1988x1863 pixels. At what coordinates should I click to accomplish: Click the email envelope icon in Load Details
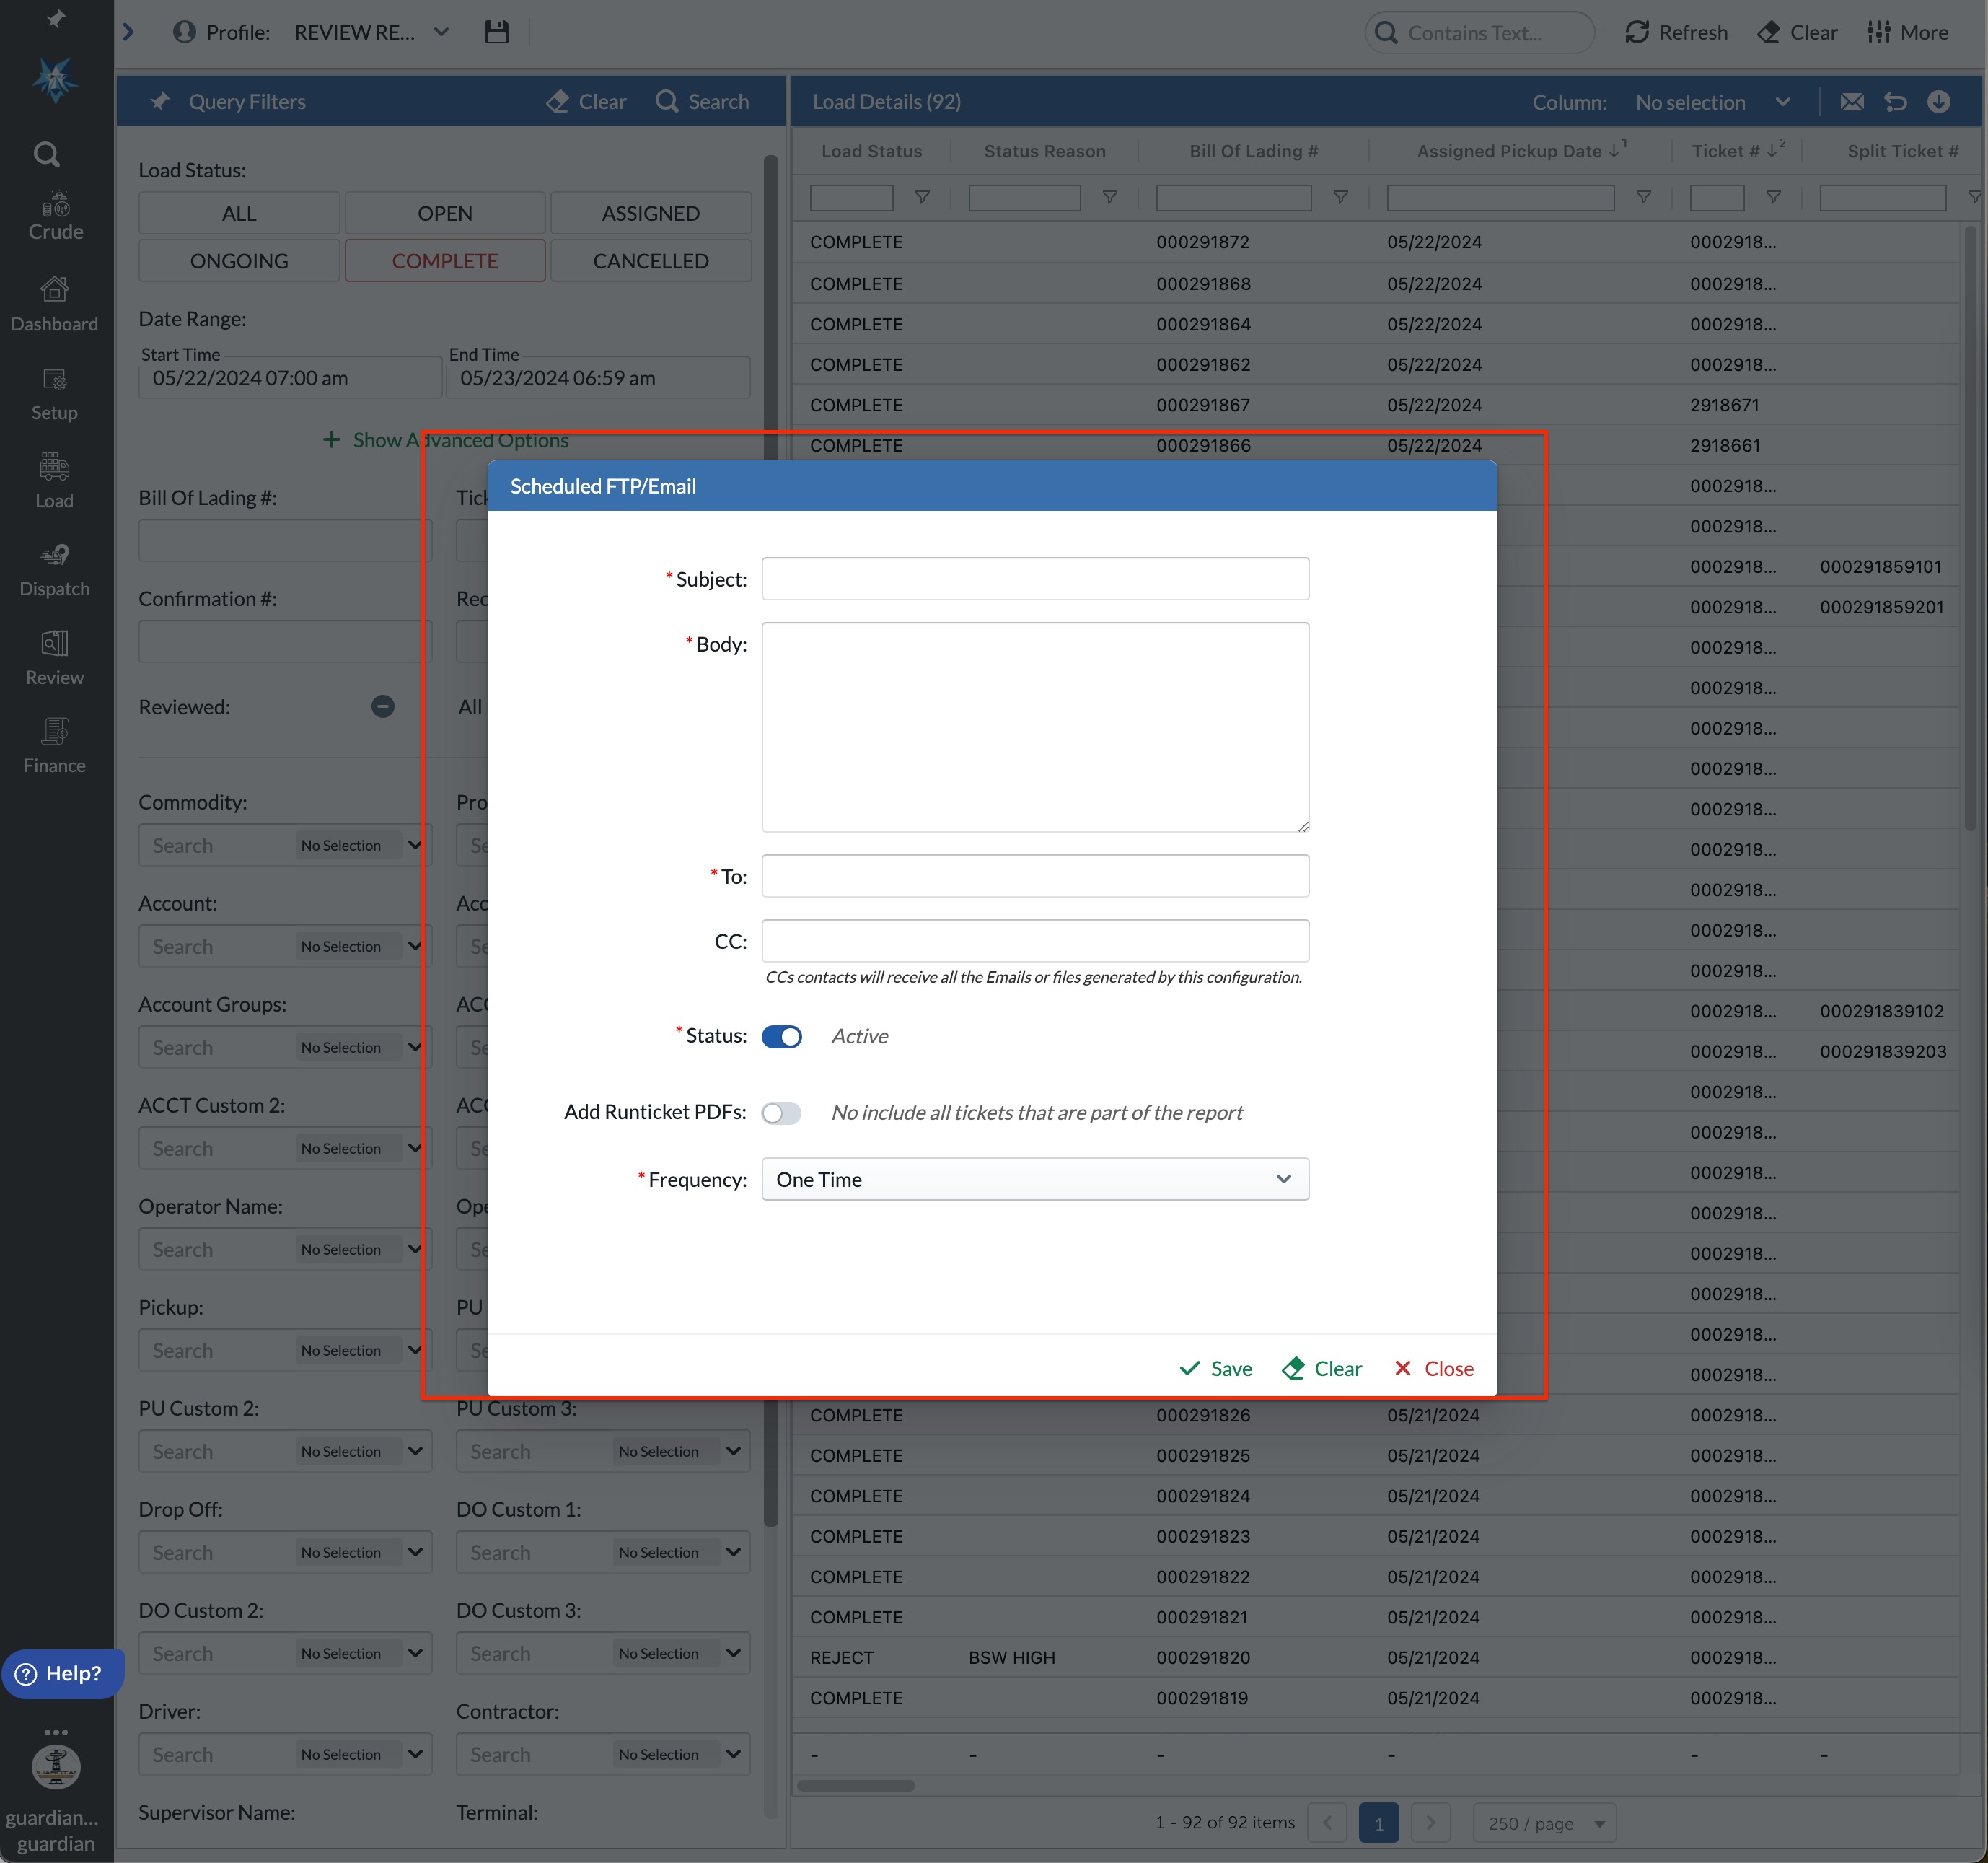(x=1851, y=102)
